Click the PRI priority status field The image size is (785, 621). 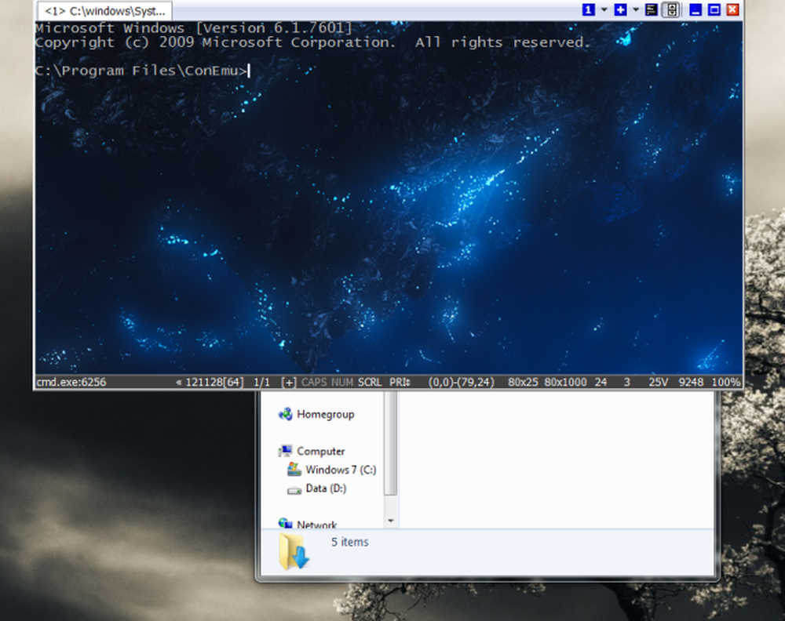(400, 383)
